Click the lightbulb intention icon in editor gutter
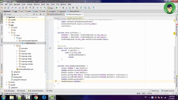The image size is (178, 100). pyautogui.click(x=56, y=81)
